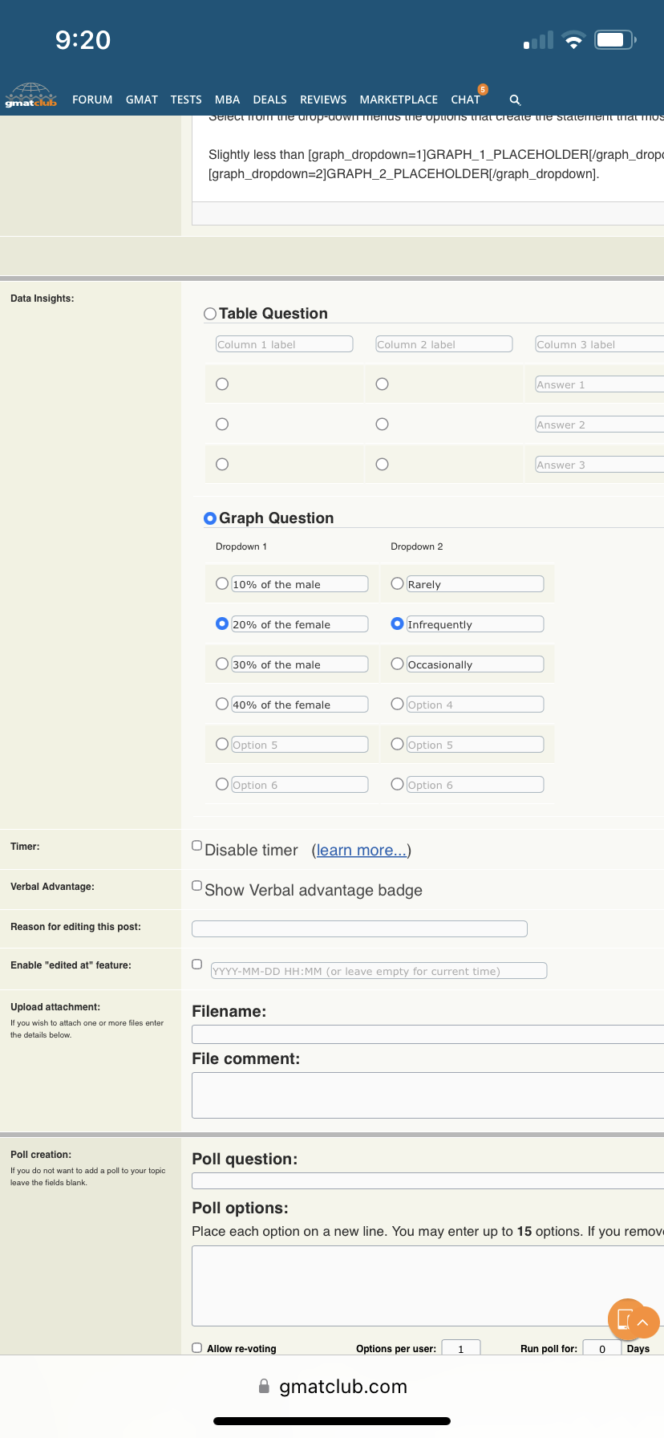Screen dimensions: 664x1438
Task: Open the GMAT Club logo home
Action: [x=31, y=95]
